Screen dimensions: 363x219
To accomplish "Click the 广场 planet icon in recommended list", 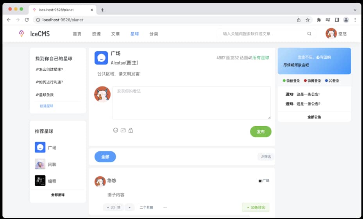I will coord(40,147).
